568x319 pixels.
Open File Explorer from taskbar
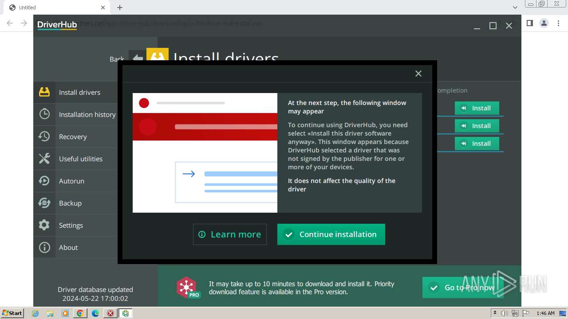pyautogui.click(x=50, y=313)
